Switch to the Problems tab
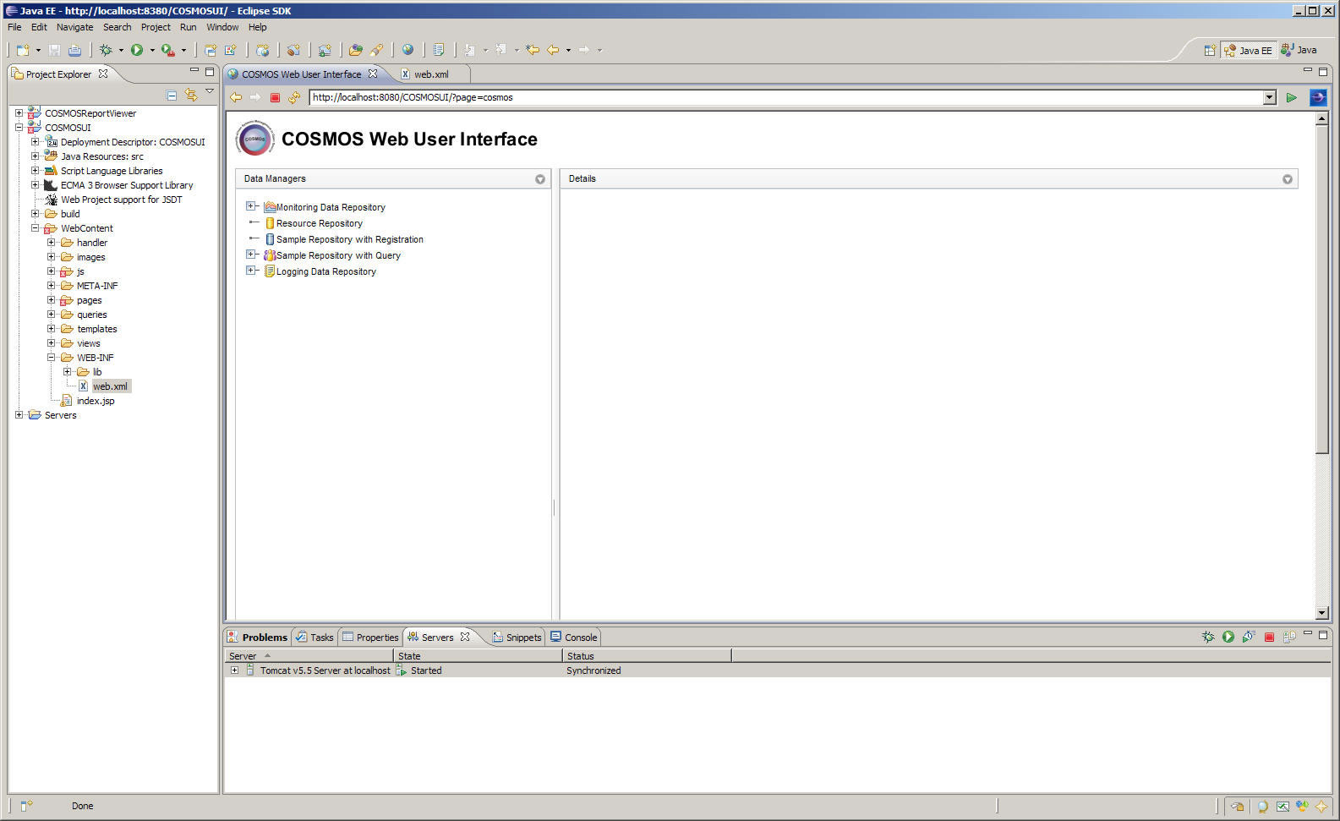 (258, 638)
